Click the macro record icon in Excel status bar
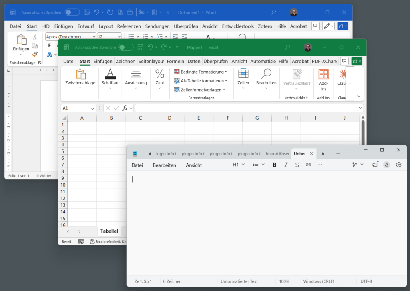Image resolution: width=410 pixels, height=291 pixels. pyautogui.click(x=81, y=242)
